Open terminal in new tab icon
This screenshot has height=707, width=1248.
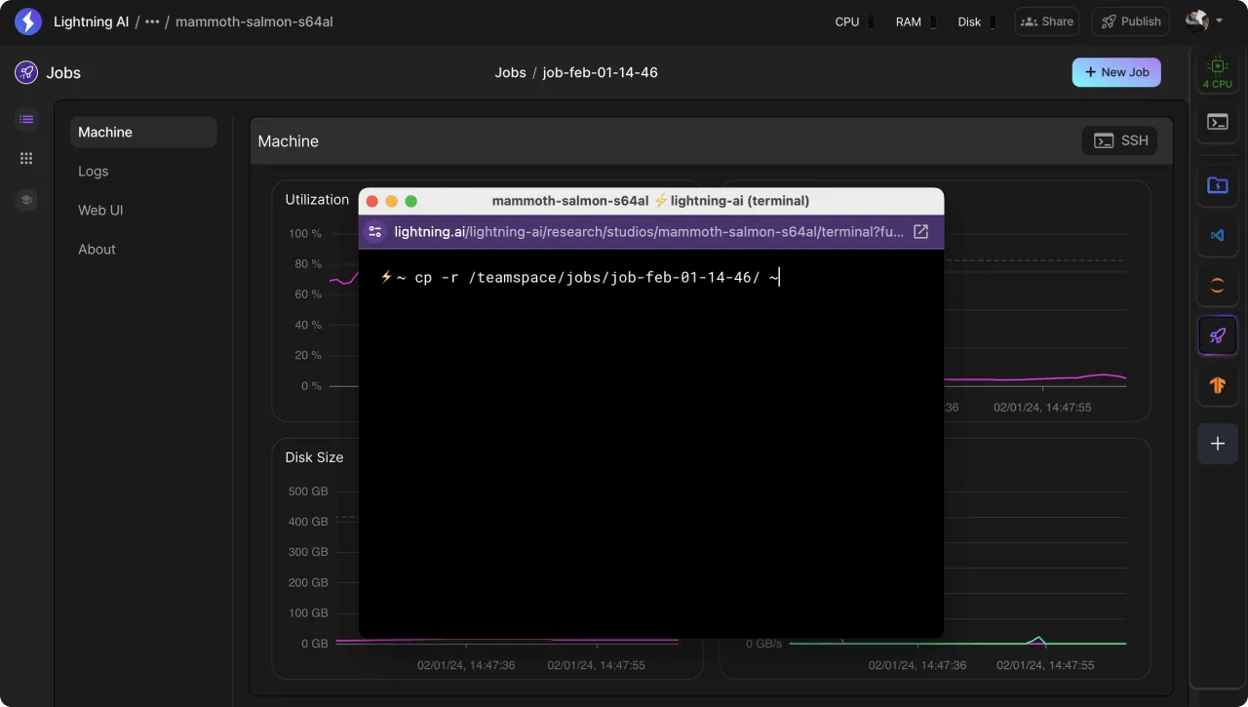pos(920,232)
